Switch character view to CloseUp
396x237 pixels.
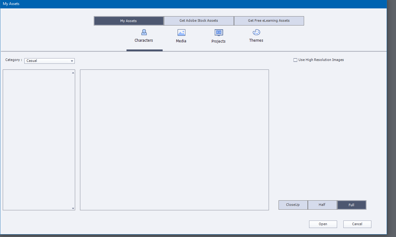[x=293, y=205]
